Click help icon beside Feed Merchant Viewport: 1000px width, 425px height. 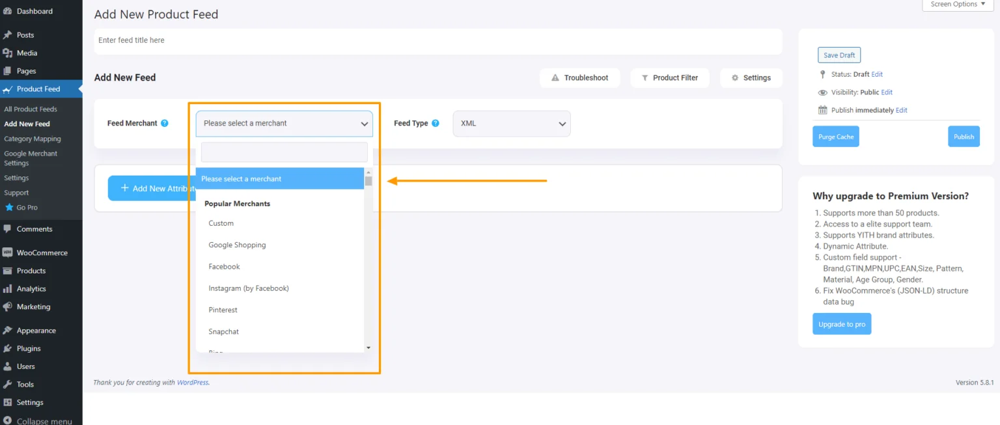tap(165, 123)
